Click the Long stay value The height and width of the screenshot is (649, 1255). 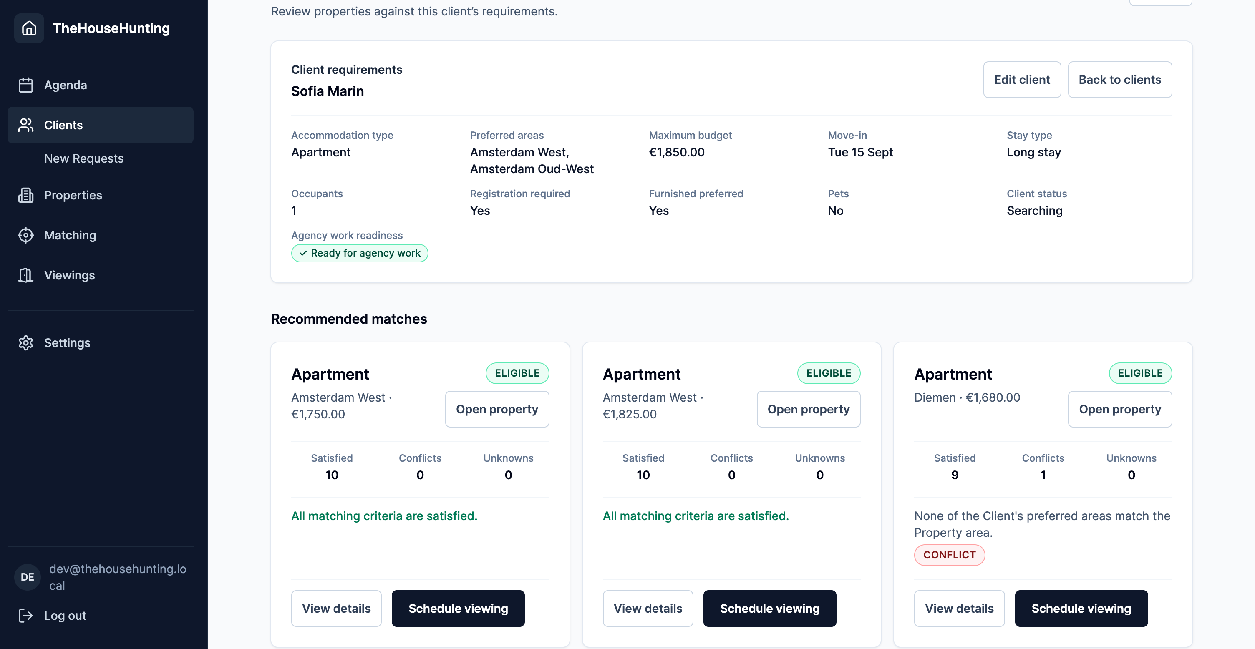(1033, 152)
